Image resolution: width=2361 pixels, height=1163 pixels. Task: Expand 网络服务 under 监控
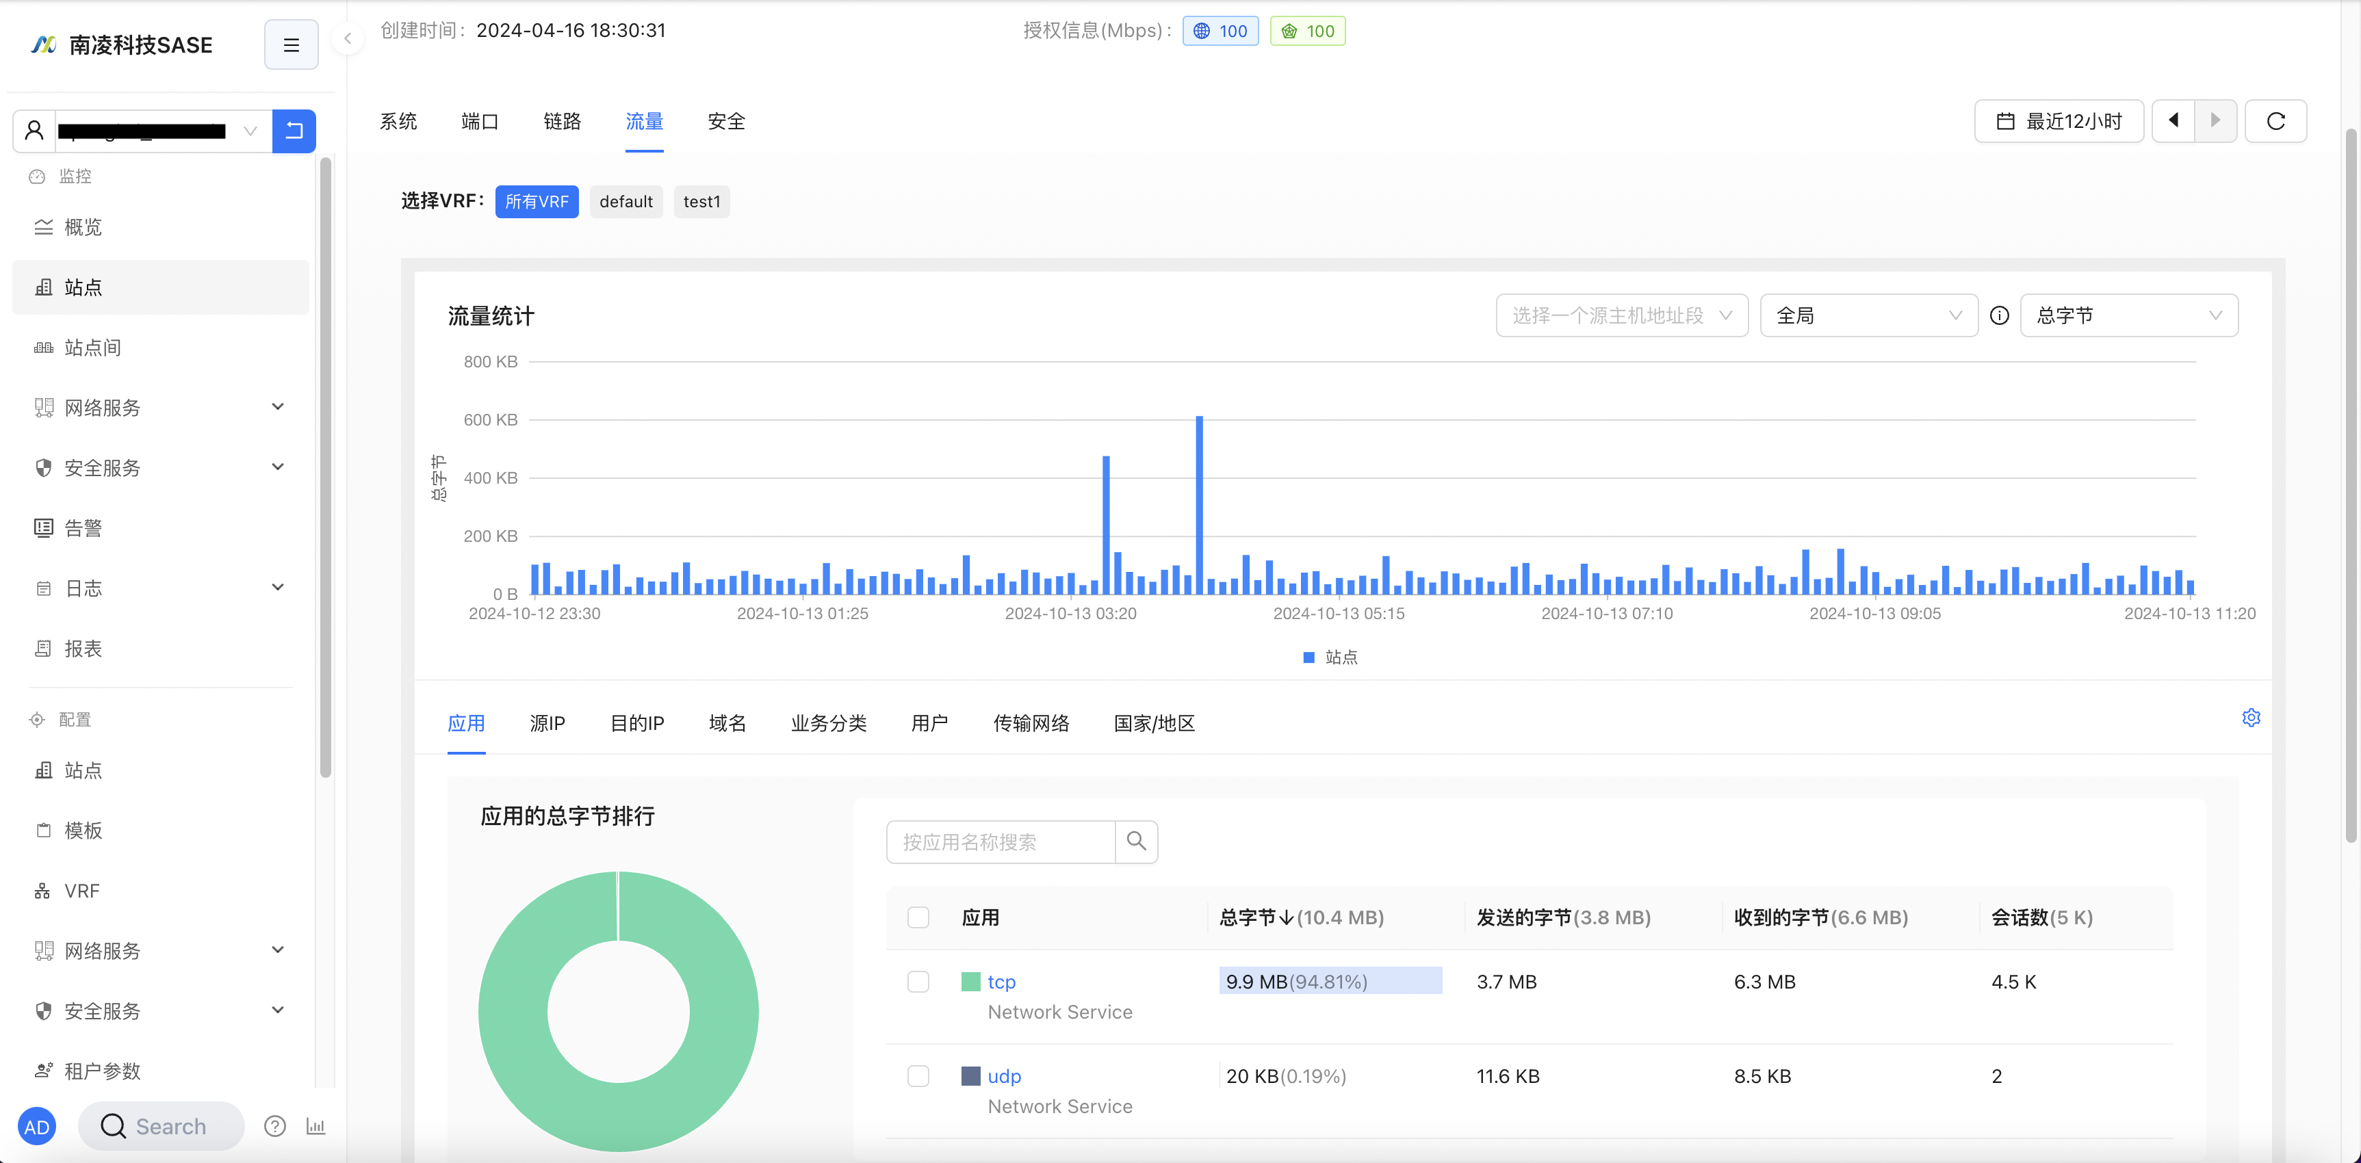click(x=160, y=407)
